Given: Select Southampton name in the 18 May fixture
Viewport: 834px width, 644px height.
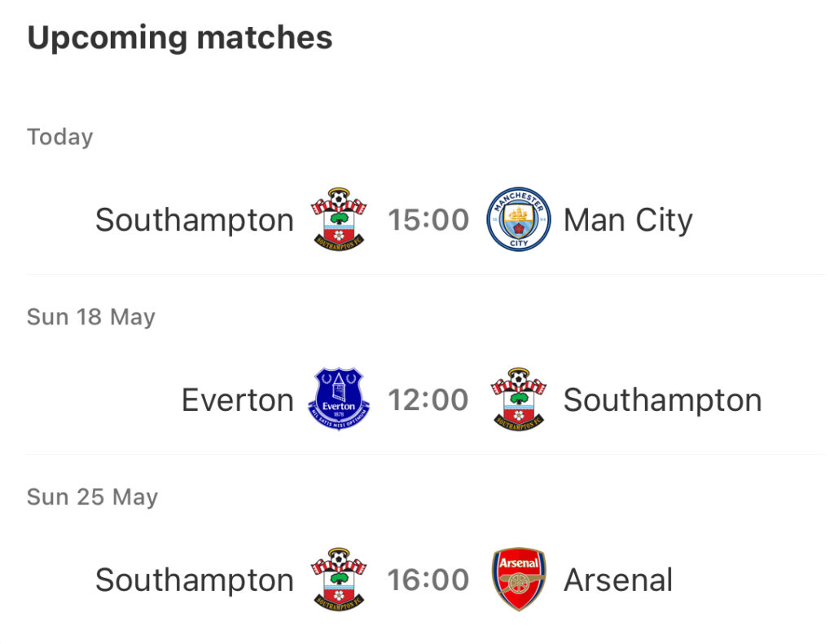Looking at the screenshot, I should pyautogui.click(x=663, y=400).
